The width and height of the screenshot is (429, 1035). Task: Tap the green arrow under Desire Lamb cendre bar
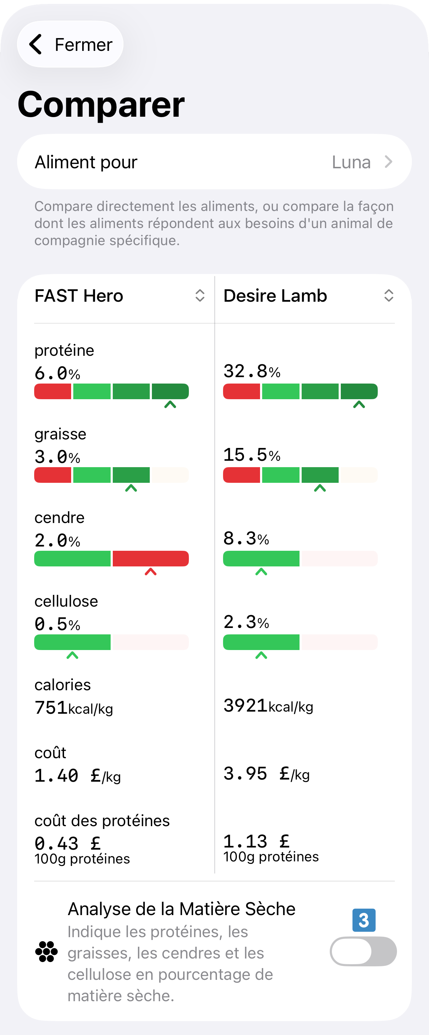pos(261,572)
